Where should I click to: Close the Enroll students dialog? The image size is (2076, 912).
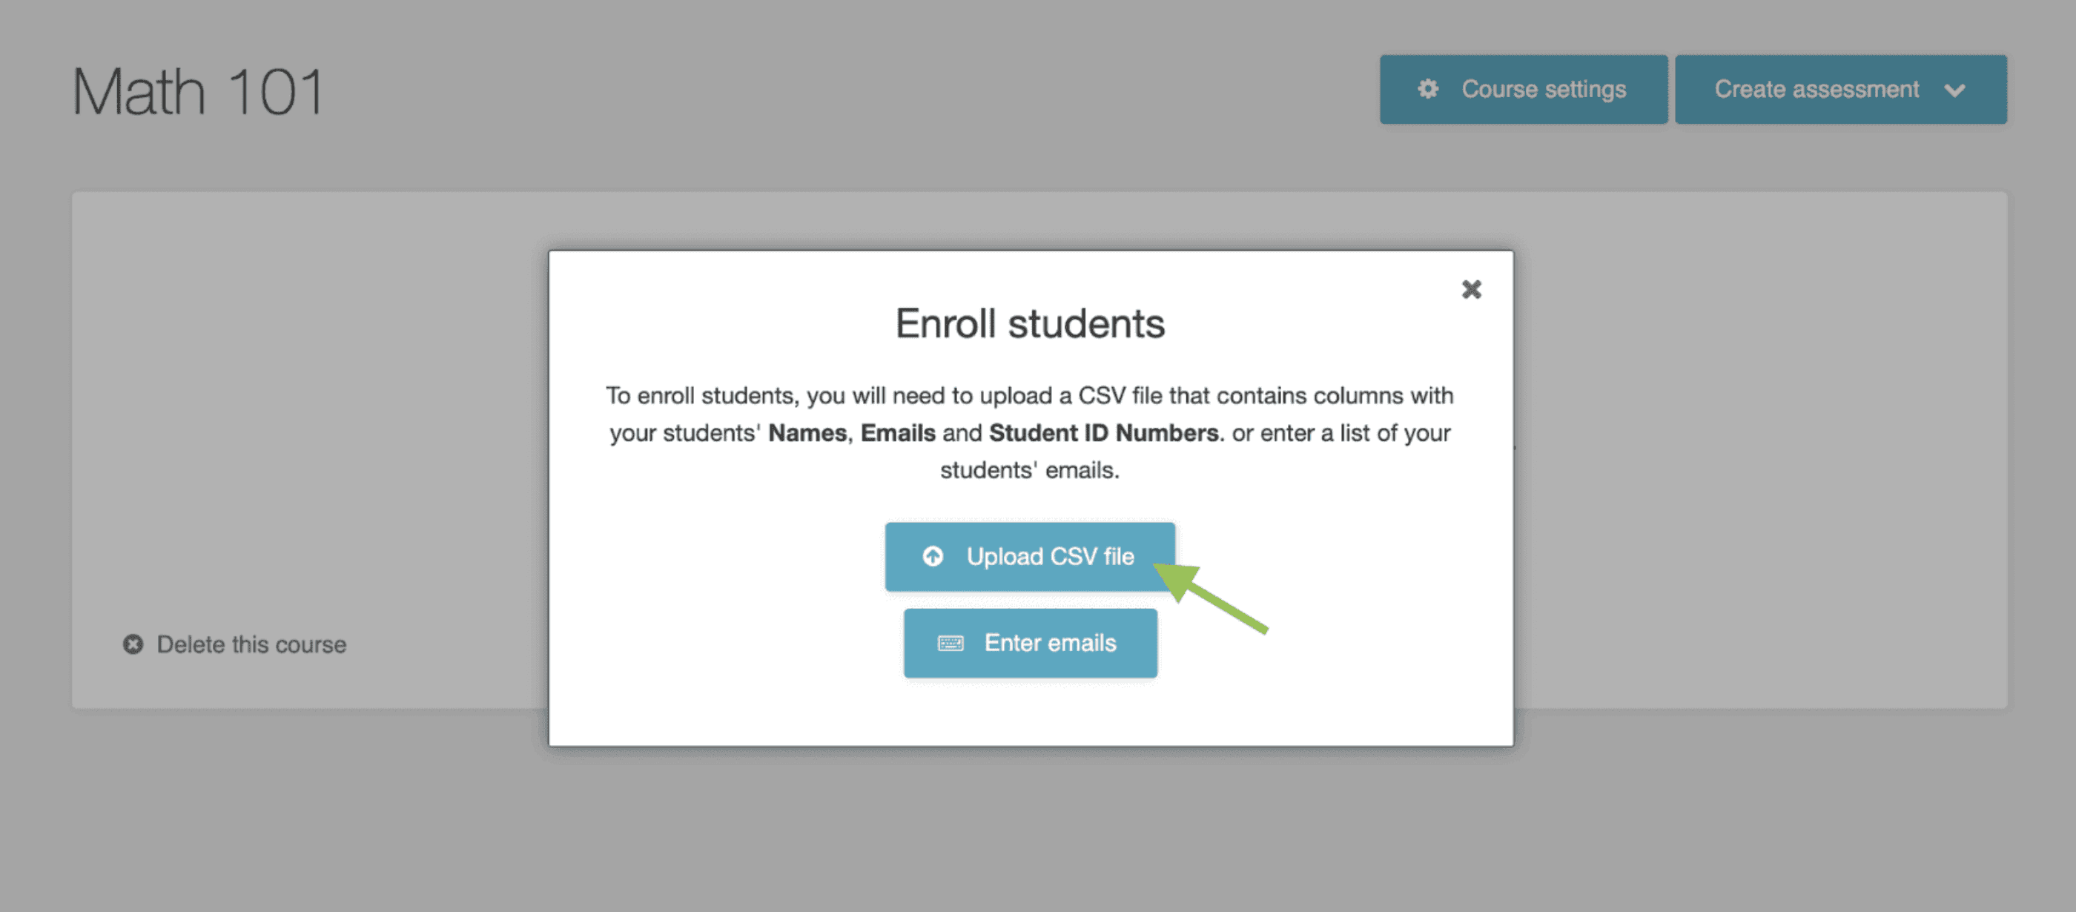(1471, 289)
